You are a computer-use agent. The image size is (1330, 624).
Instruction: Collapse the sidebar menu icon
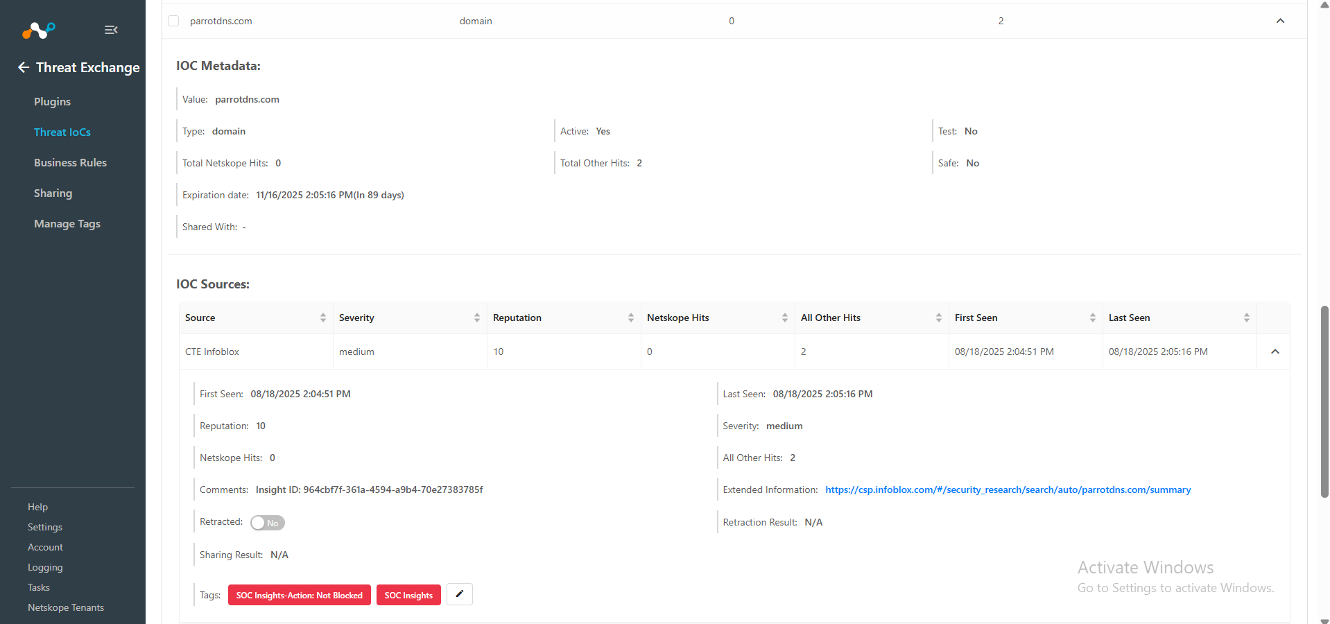coord(111,30)
